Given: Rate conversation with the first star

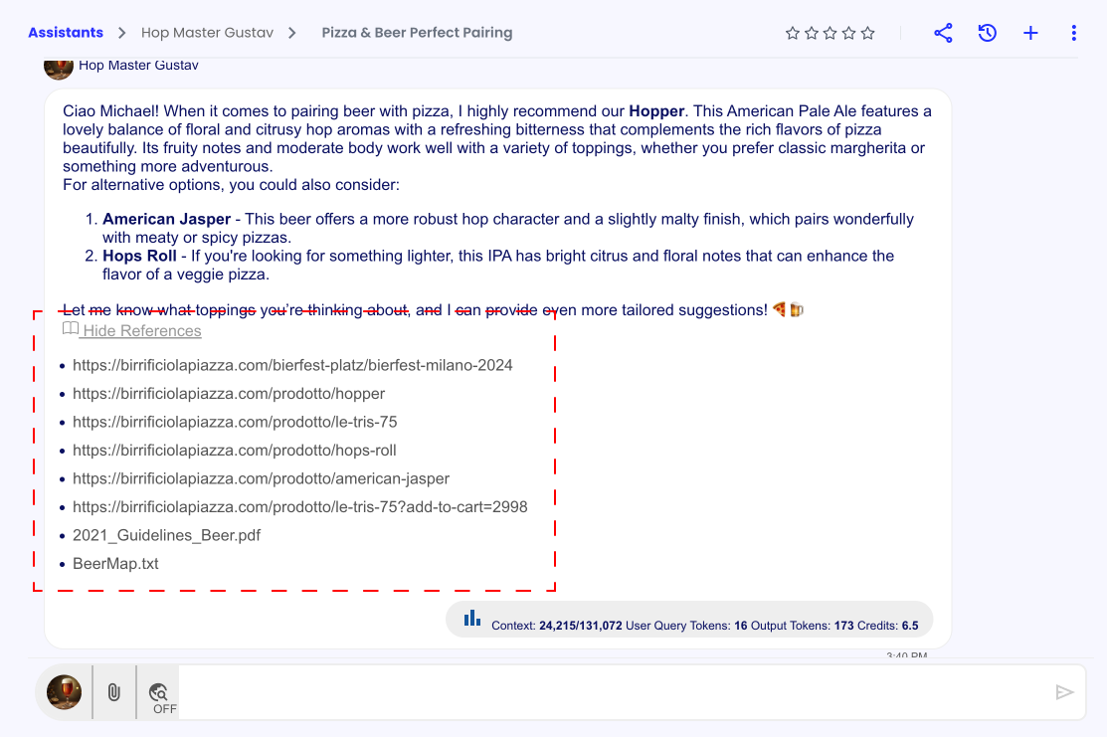Looking at the screenshot, I should tap(793, 33).
